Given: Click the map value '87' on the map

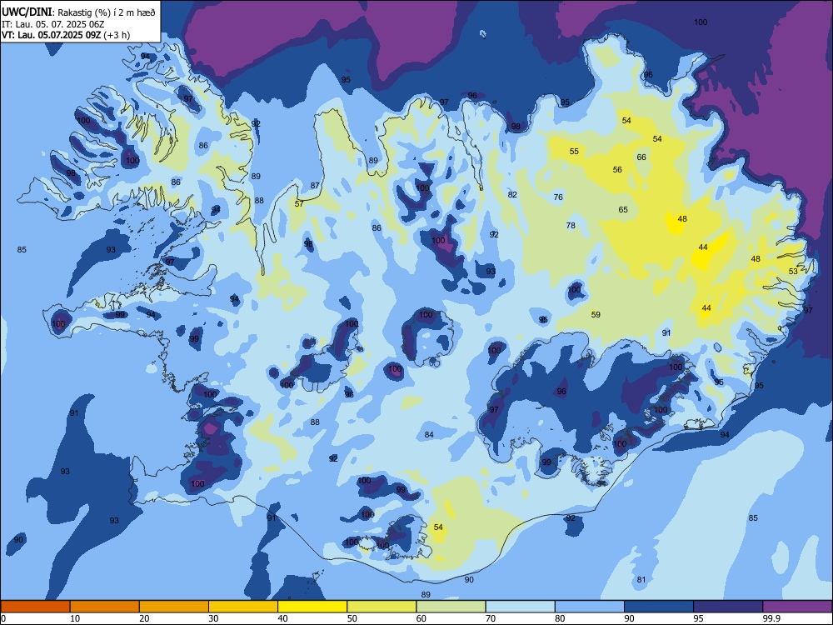Looking at the screenshot, I should coord(315,186).
